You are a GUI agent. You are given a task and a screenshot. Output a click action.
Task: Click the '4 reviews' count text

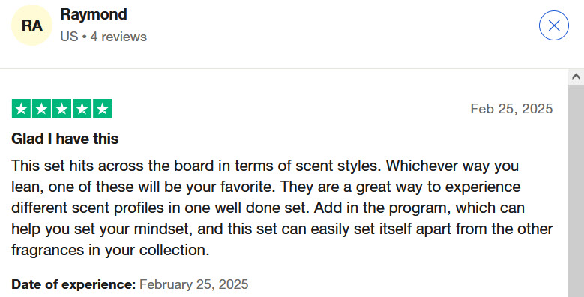pos(118,37)
